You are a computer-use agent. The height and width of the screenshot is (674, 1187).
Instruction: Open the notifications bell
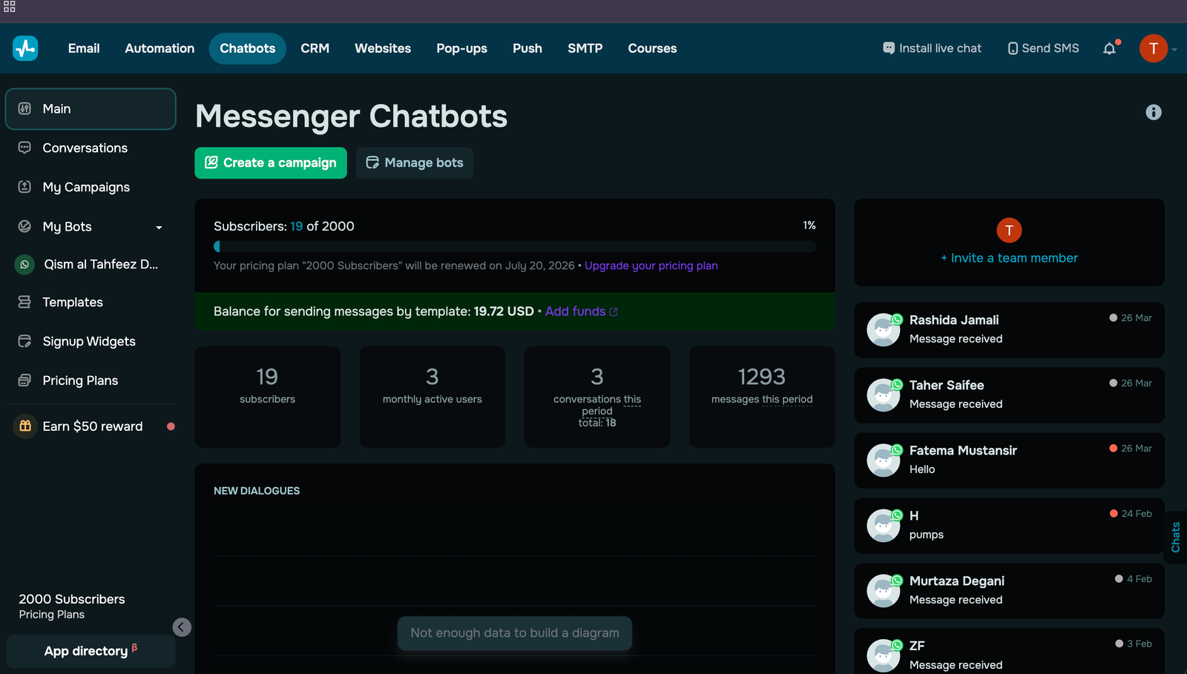(x=1110, y=48)
